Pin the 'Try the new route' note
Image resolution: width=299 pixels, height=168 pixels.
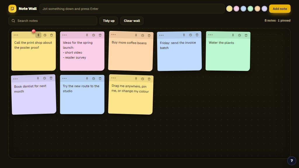[x=87, y=78]
